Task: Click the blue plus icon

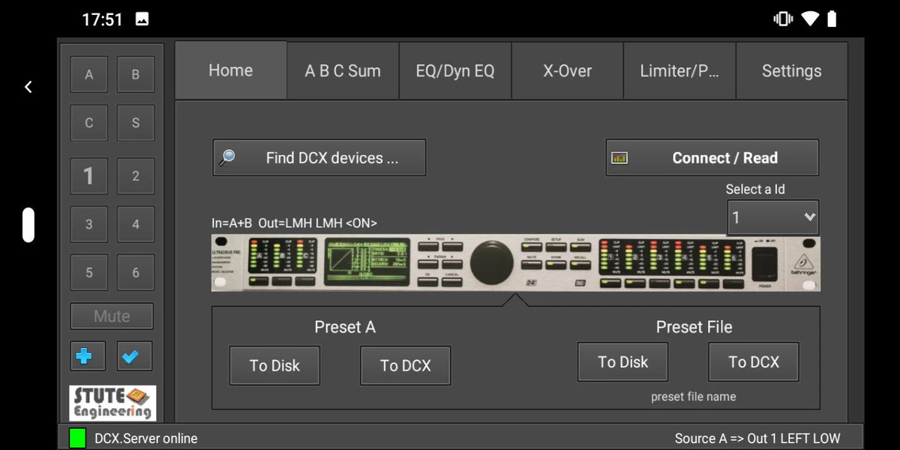Action: [x=84, y=356]
